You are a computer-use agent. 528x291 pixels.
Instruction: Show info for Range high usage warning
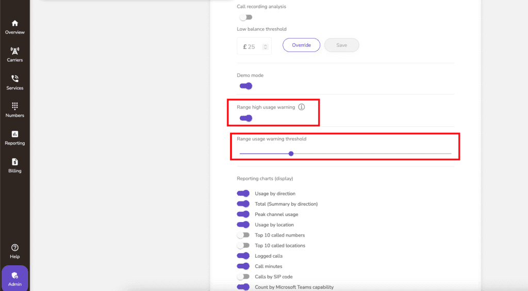click(x=301, y=107)
